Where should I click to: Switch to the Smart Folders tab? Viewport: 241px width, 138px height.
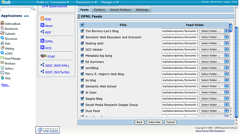click(120, 10)
